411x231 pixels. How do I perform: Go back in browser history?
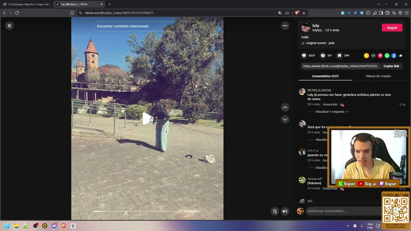[4, 13]
